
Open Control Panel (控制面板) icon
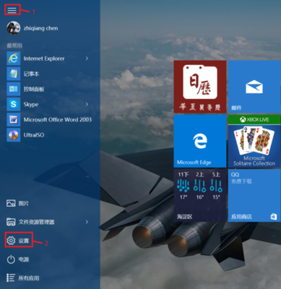(14, 89)
